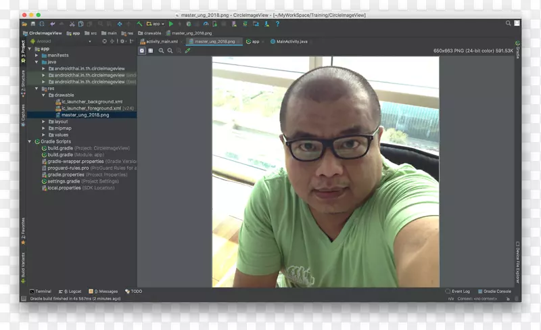This screenshot has width=541, height=330.
Task: Navigate back using the blue arrow icon
Action: pos(120,24)
